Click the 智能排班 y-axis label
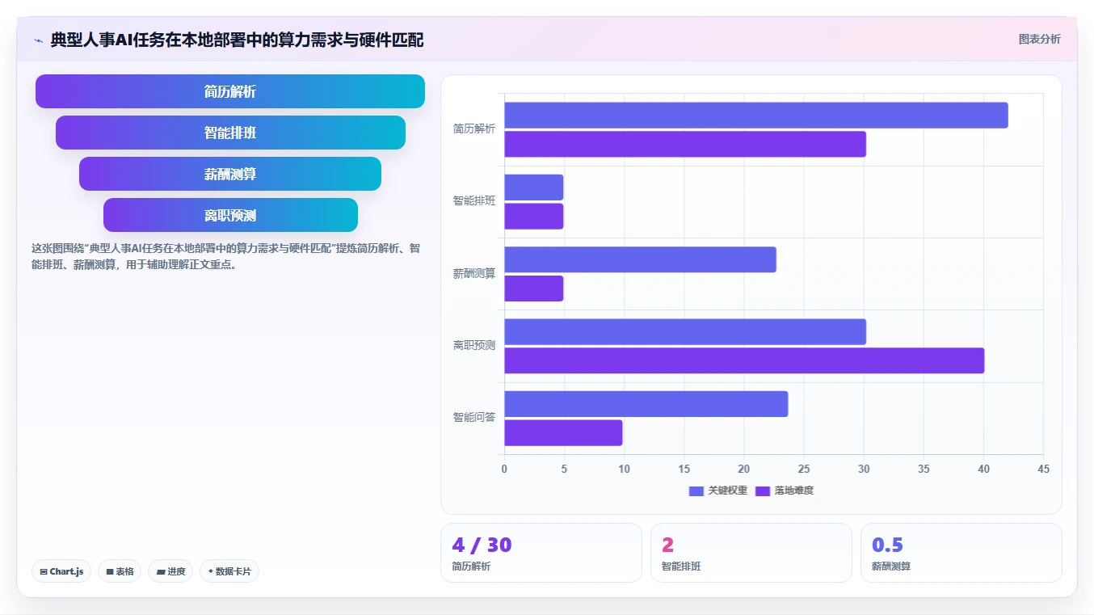 (474, 200)
